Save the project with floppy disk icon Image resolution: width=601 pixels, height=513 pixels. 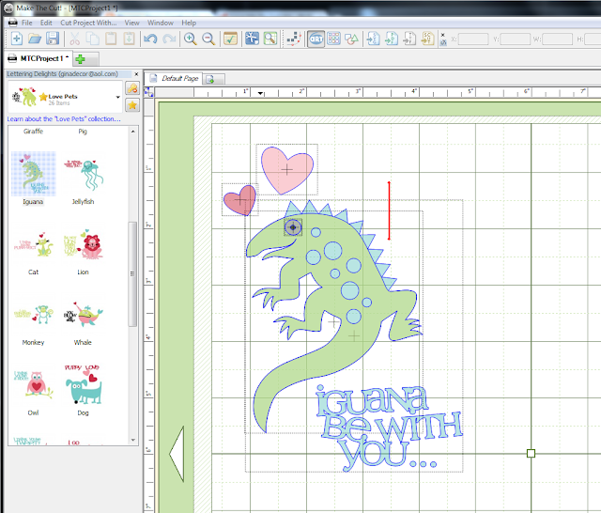[53, 39]
